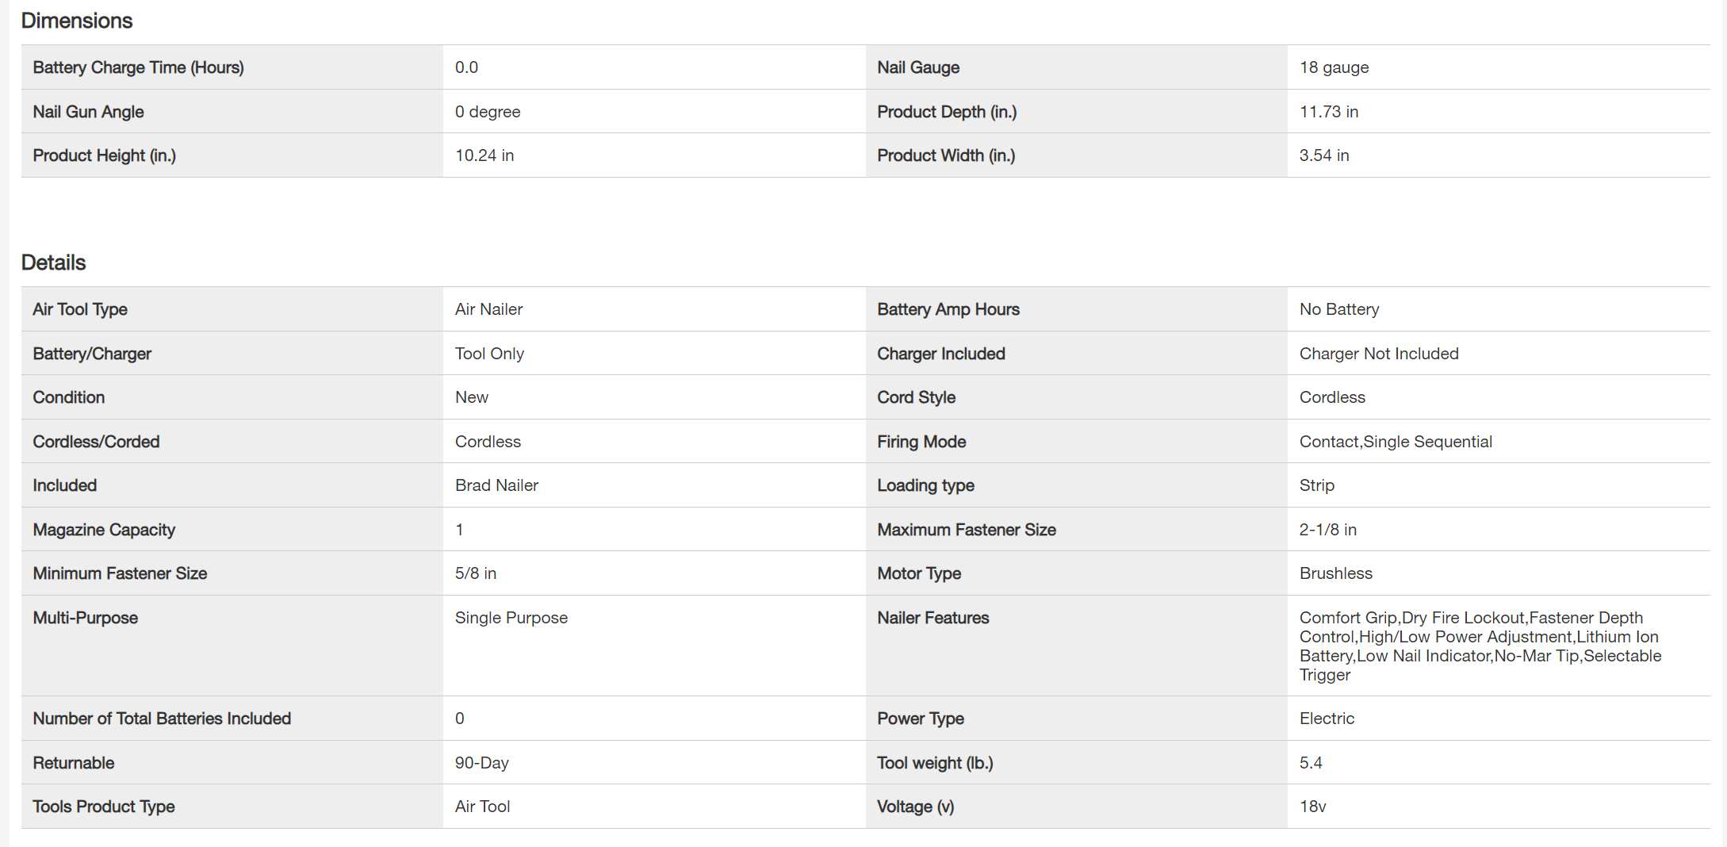Click the Contact,Single Sequential firing mode value
The width and height of the screenshot is (1727, 847).
tap(1395, 442)
